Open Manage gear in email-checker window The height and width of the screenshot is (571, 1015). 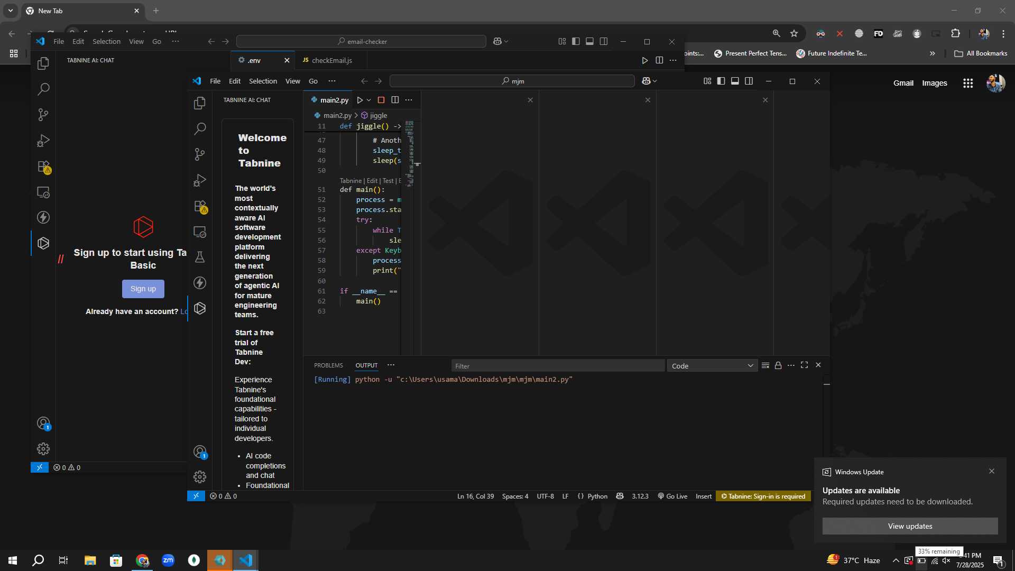[x=43, y=449]
